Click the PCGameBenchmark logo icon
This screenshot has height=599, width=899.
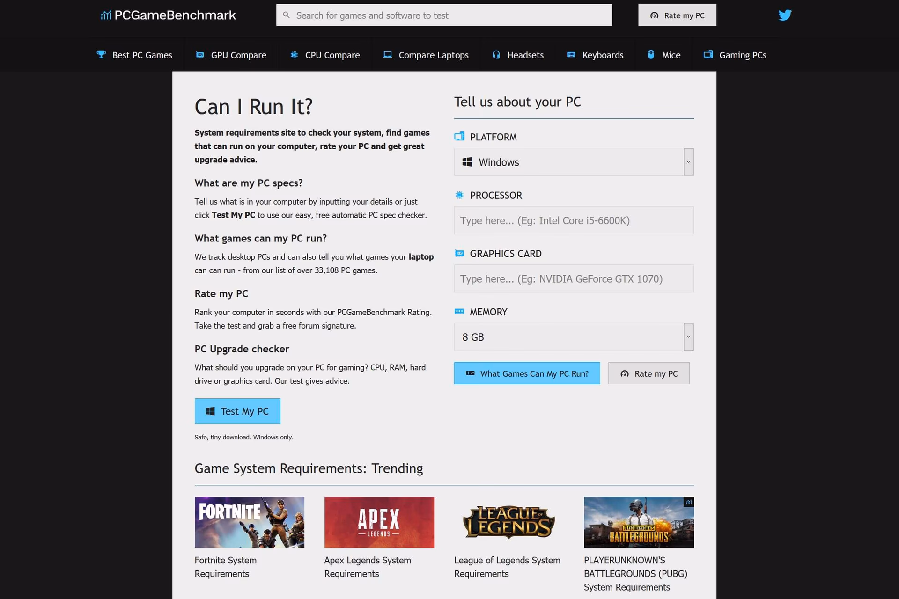106,15
